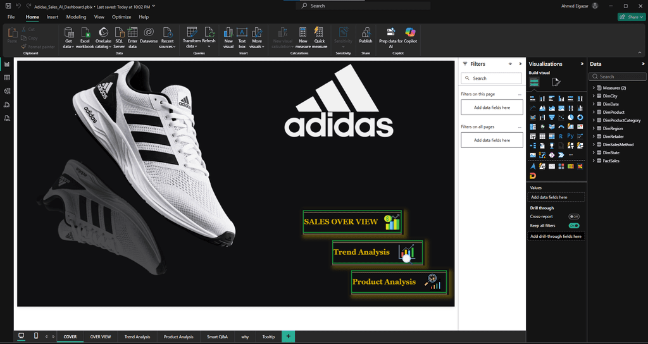The image size is (648, 344).
Task: Click SALES OVER VIEW canvas button
Action: pyautogui.click(x=352, y=222)
